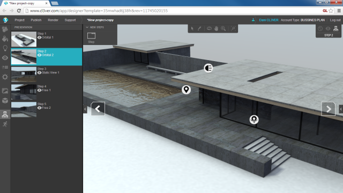The image size is (343, 193).
Task: Select the Step 1 thumbnail
Action: (x=24, y=39)
